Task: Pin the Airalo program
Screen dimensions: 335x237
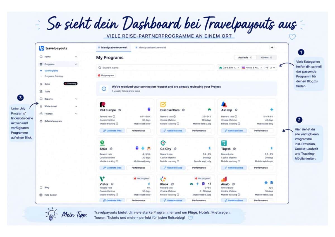Action: tap(233, 184)
